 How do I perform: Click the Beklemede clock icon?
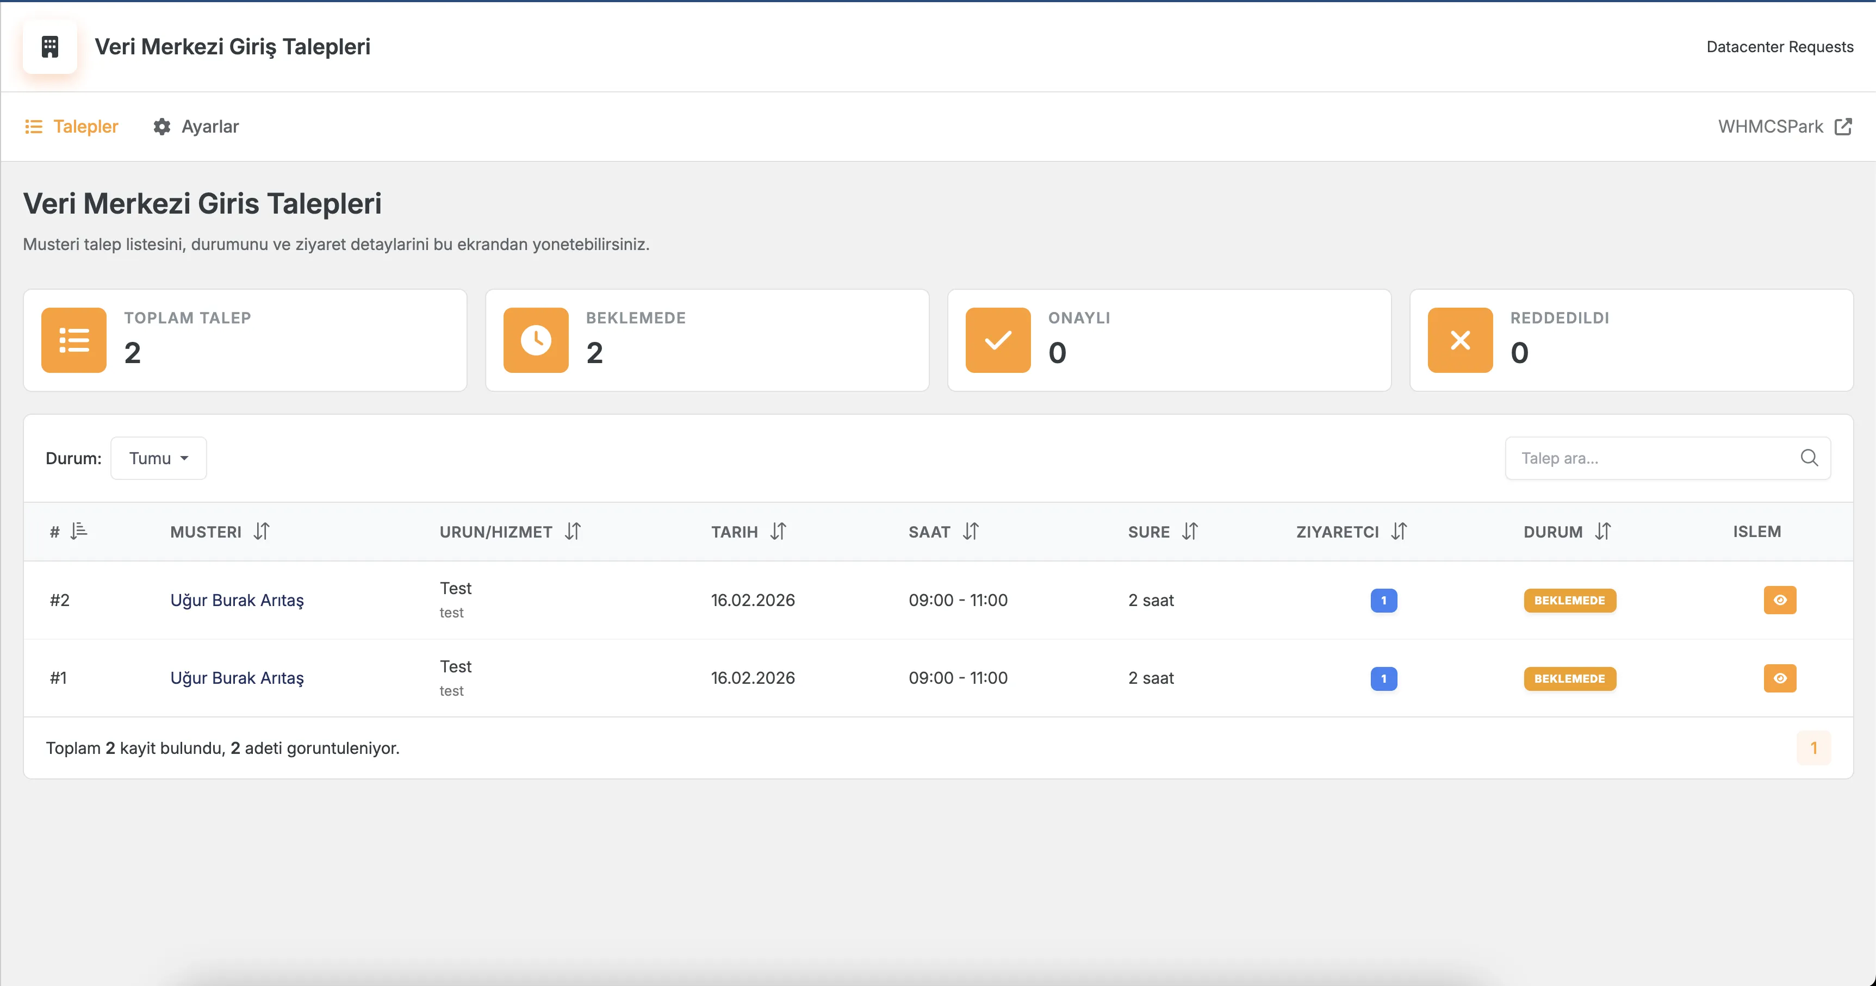[536, 340]
